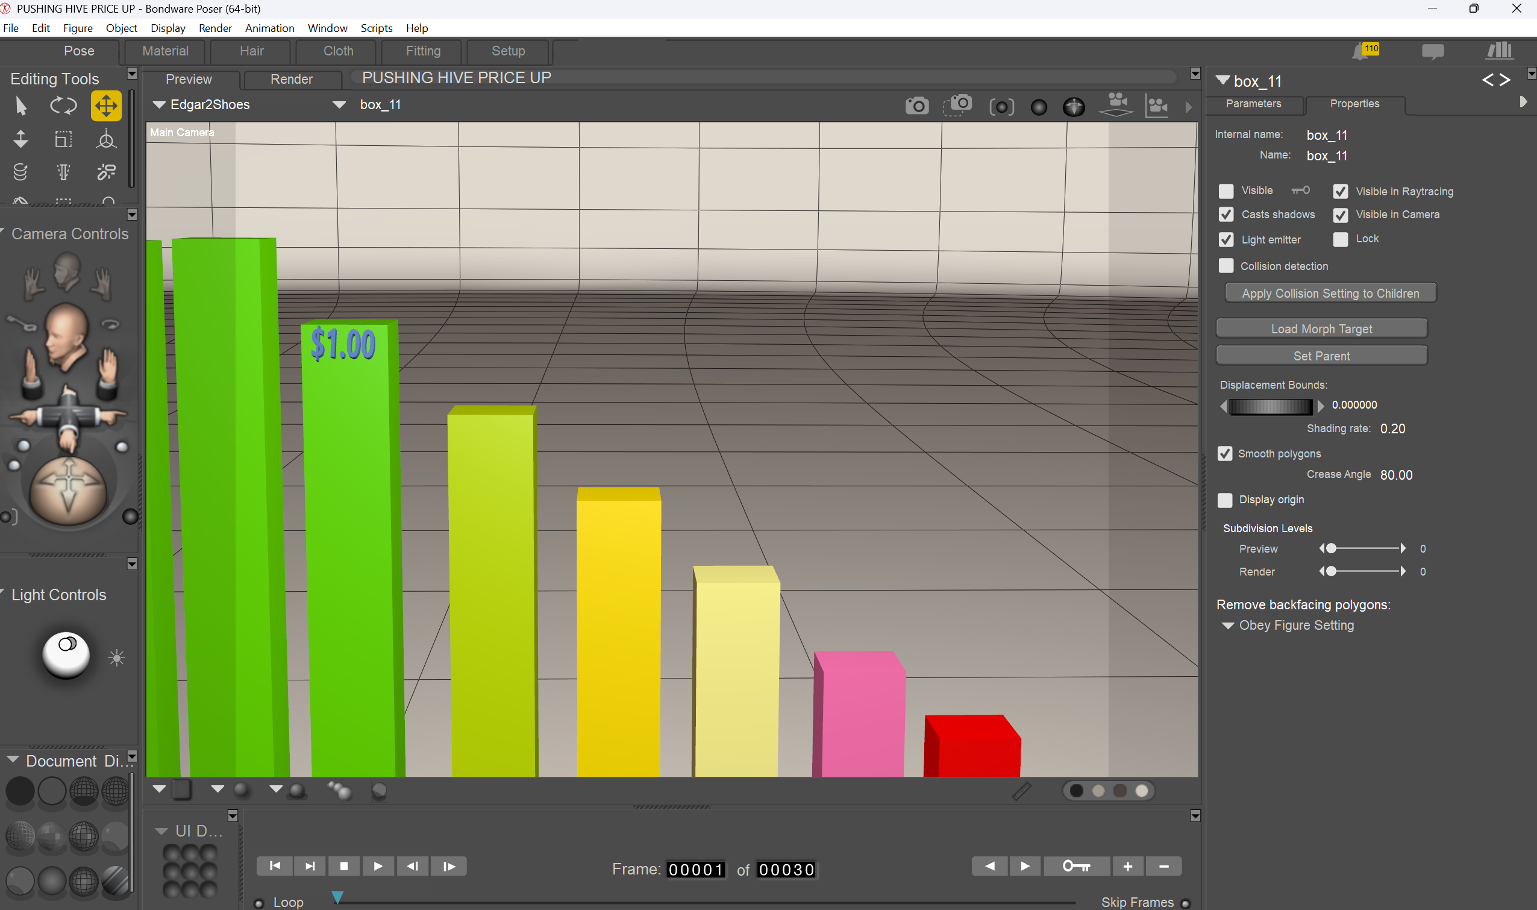Click the light control sphere
The image size is (1537, 910).
point(66,655)
